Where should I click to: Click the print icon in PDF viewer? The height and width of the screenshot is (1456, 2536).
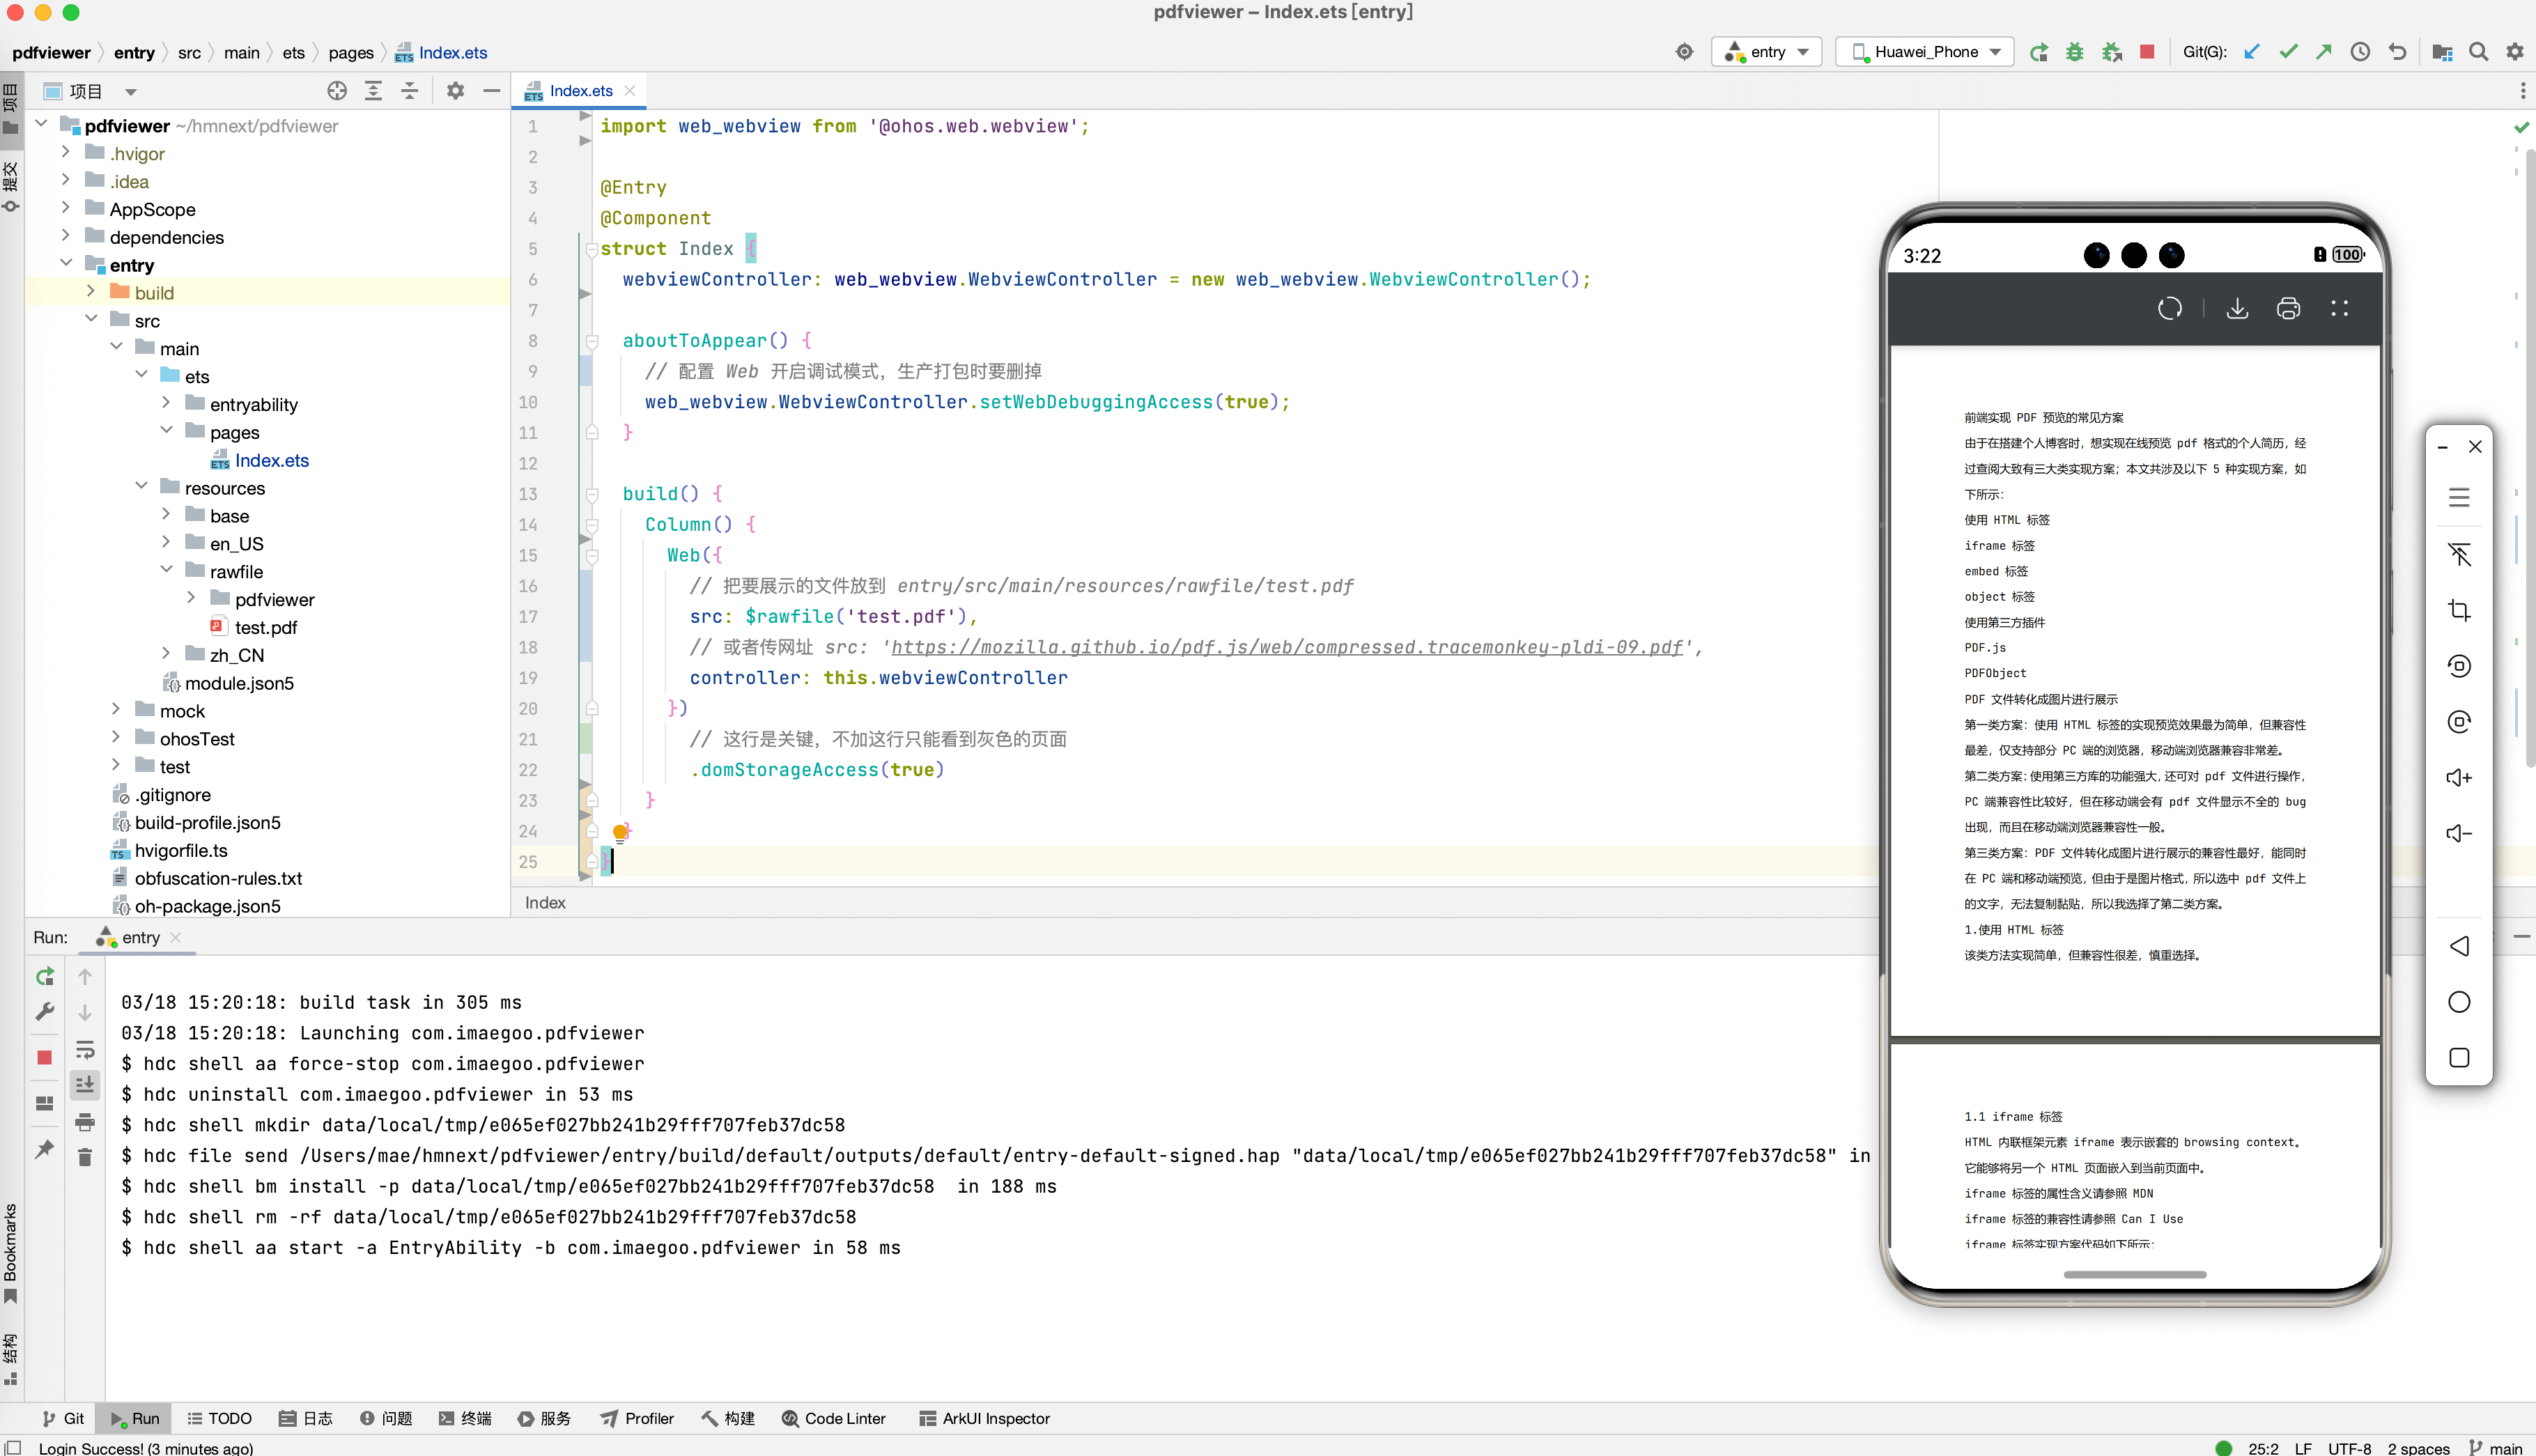2288,309
